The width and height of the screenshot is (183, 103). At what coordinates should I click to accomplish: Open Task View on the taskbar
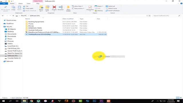coord(17,101)
